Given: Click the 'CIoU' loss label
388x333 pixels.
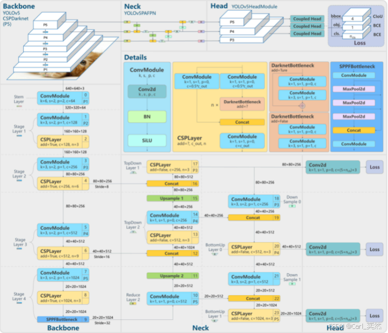Looking at the screenshot, I should pos(378,16).
